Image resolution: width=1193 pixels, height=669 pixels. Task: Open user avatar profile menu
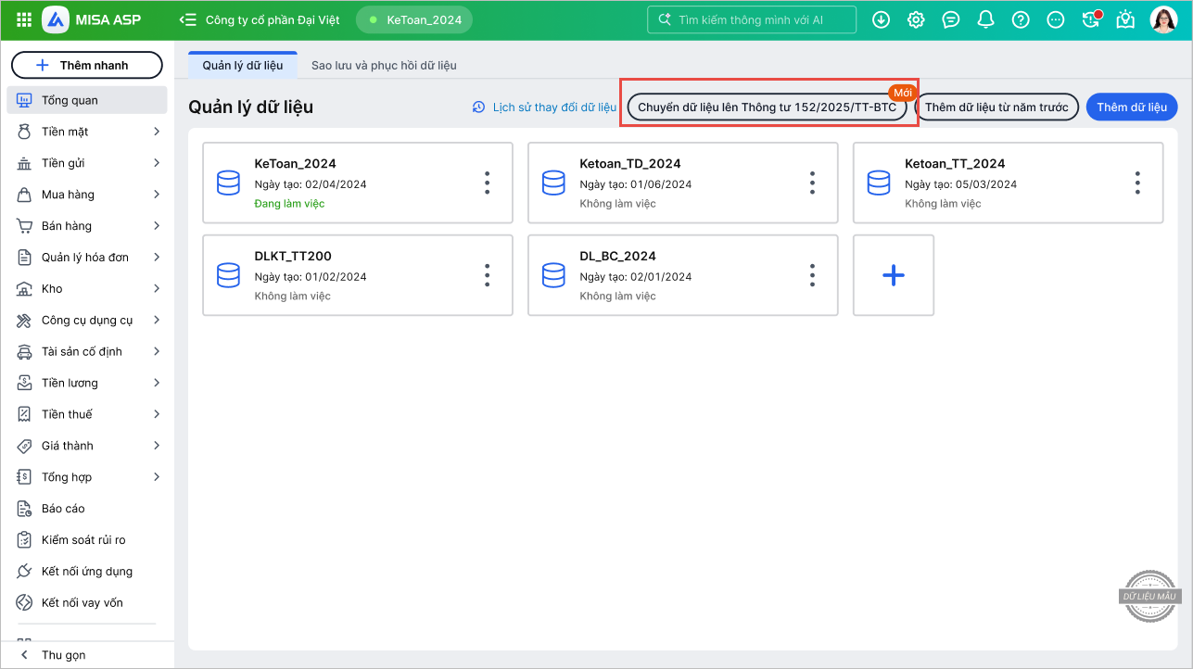tap(1163, 19)
